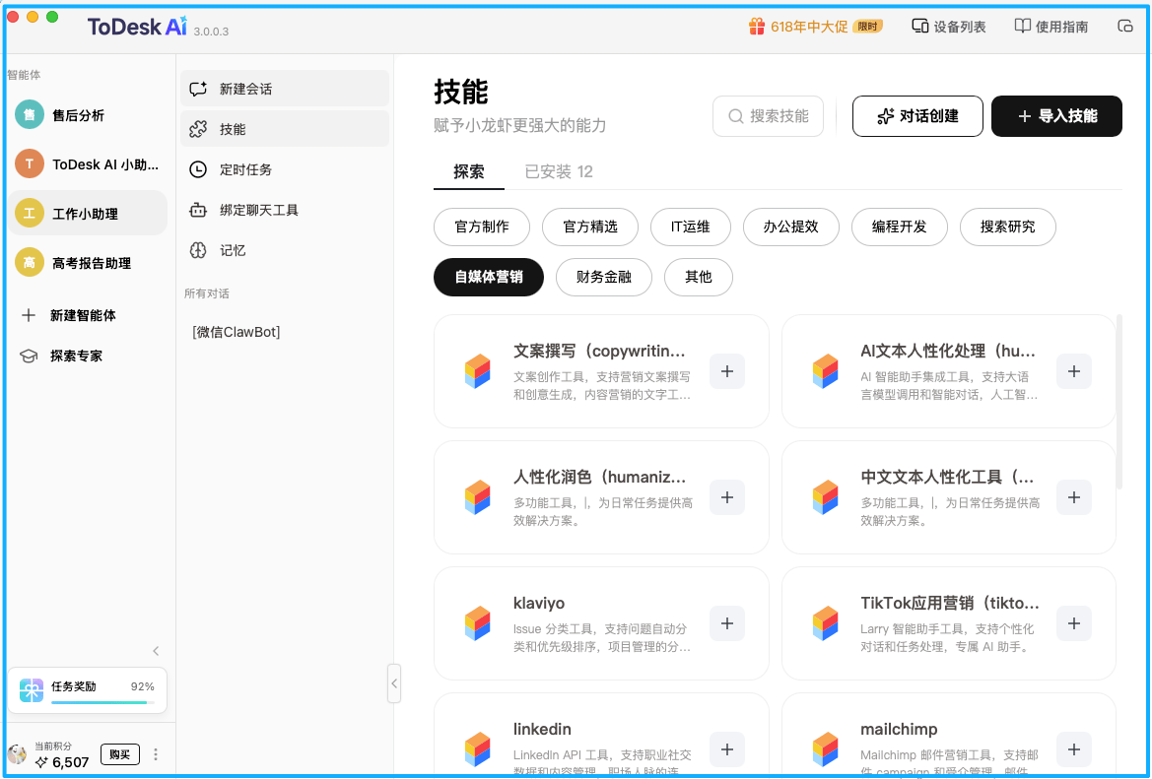Screen dimensions: 1152x779
Task: Click the 任务奖励 92% progress bar
Action: click(x=102, y=702)
